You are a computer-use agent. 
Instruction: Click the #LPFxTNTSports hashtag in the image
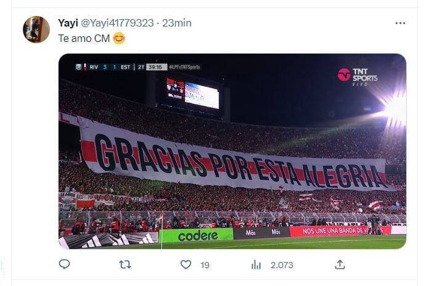coord(184,67)
